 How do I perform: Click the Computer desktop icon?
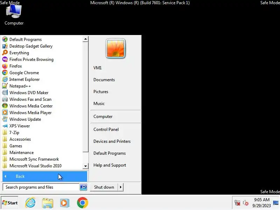point(14,15)
